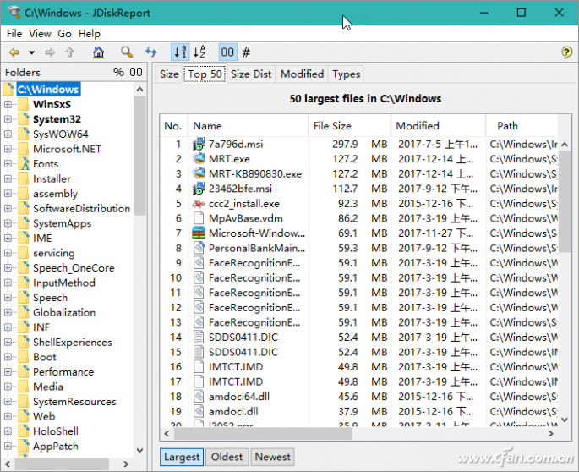Screen dimensions: 579x472
Task: Sort by the Name column header
Action: click(248, 126)
